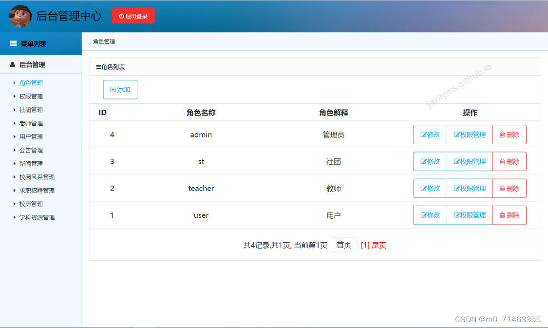
Task: Click the 修改 button for st
Action: [x=430, y=161]
